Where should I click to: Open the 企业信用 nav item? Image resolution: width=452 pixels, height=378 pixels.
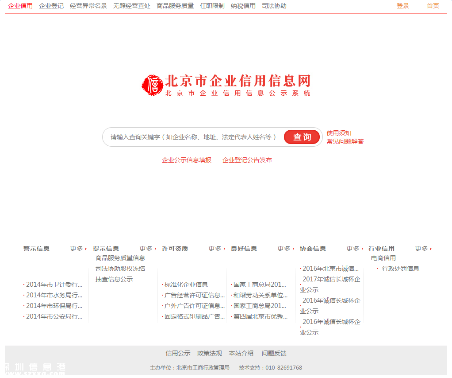tap(20, 6)
